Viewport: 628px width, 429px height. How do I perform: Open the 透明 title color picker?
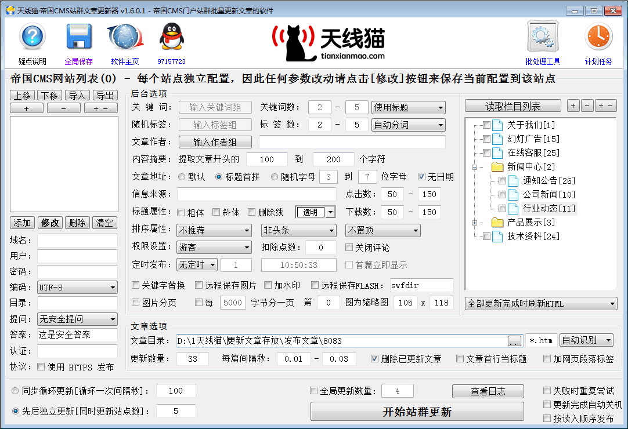coord(315,212)
